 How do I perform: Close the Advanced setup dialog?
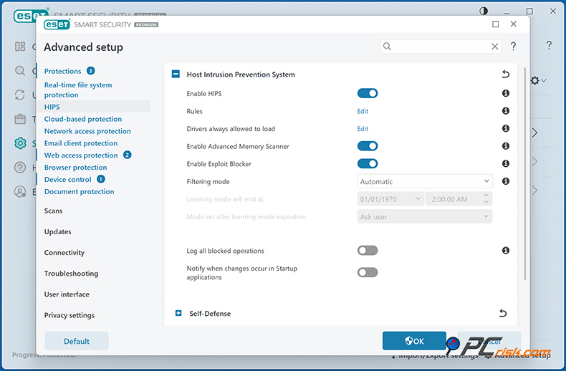[x=513, y=24]
